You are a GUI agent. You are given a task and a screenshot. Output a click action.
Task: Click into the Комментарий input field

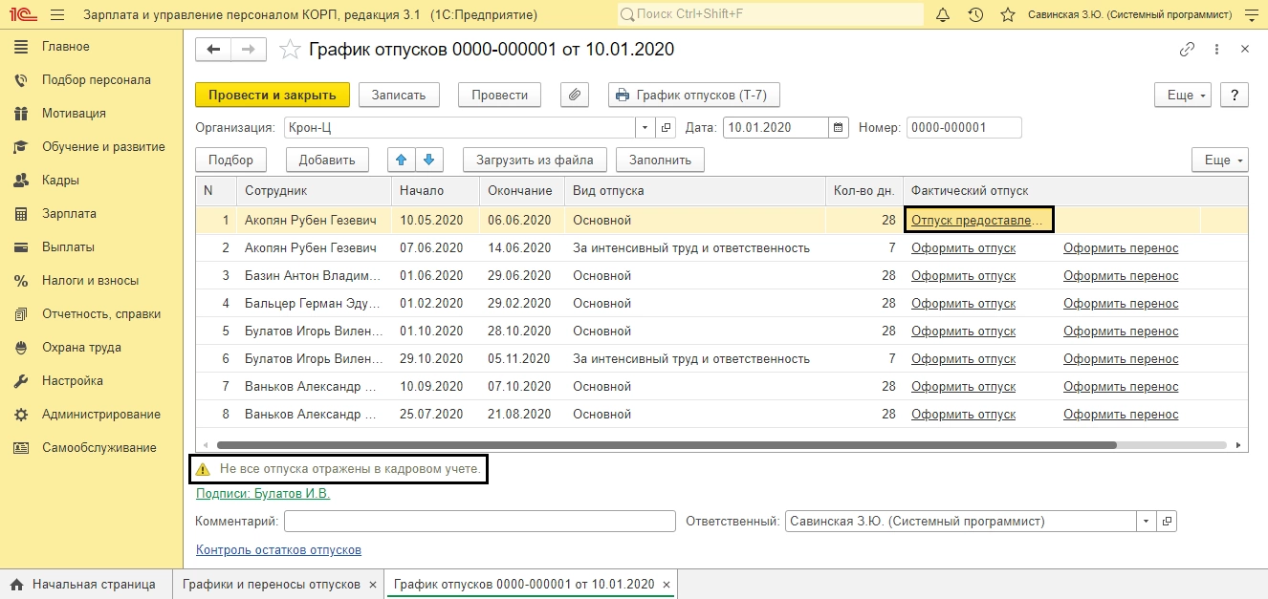(479, 522)
